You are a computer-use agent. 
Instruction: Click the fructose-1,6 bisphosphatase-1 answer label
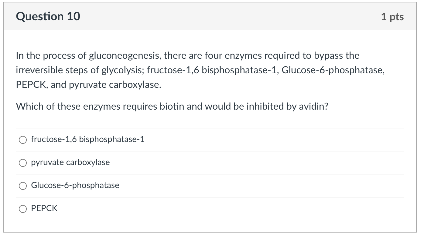coord(87,139)
